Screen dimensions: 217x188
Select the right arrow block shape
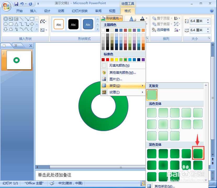pos(32,24)
